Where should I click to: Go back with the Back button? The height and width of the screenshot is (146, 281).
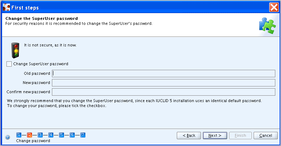189,135
